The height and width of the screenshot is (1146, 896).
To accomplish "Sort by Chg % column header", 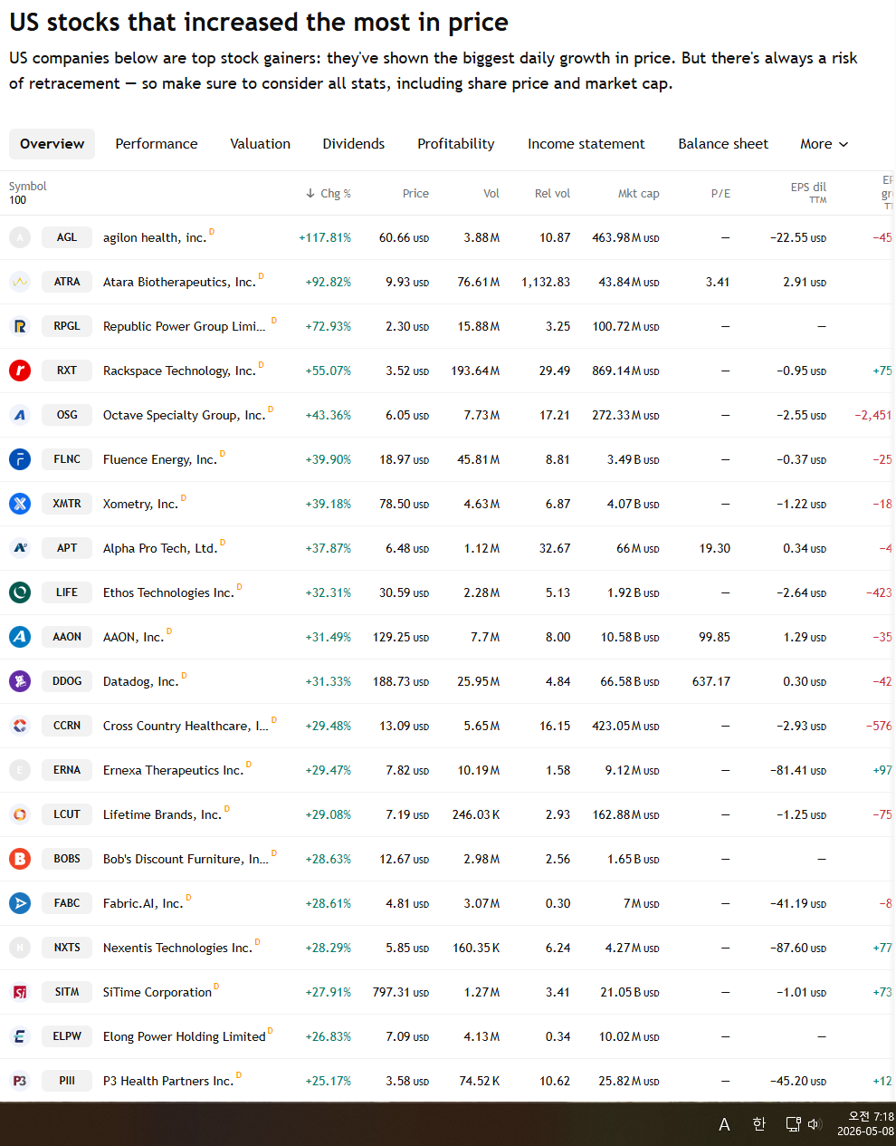I will tap(329, 193).
